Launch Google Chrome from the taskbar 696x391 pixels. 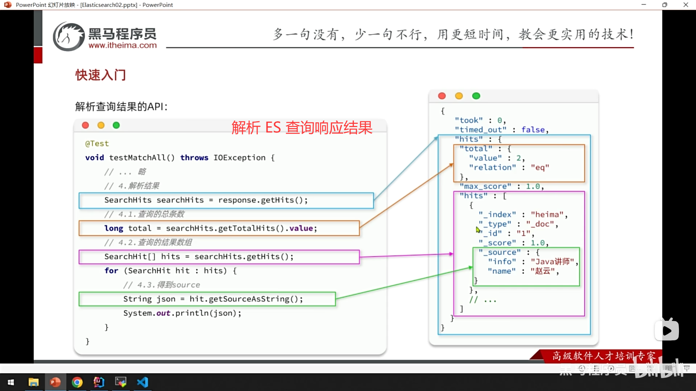point(77,382)
